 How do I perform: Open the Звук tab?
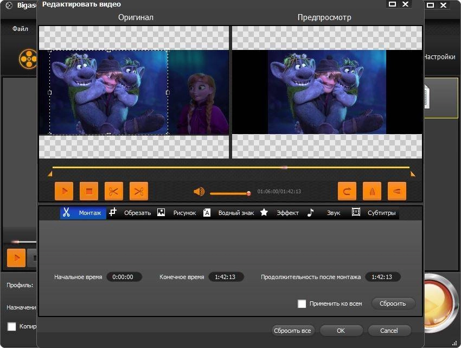(x=324, y=213)
